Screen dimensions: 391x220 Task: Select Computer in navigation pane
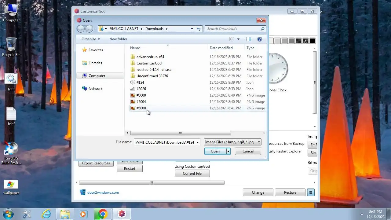click(x=100, y=76)
